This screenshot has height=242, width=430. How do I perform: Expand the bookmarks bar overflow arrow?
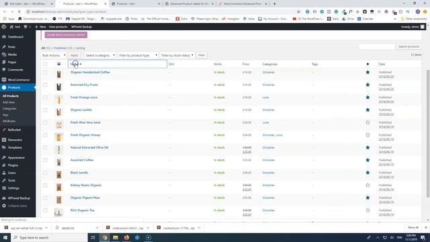pos(395,19)
